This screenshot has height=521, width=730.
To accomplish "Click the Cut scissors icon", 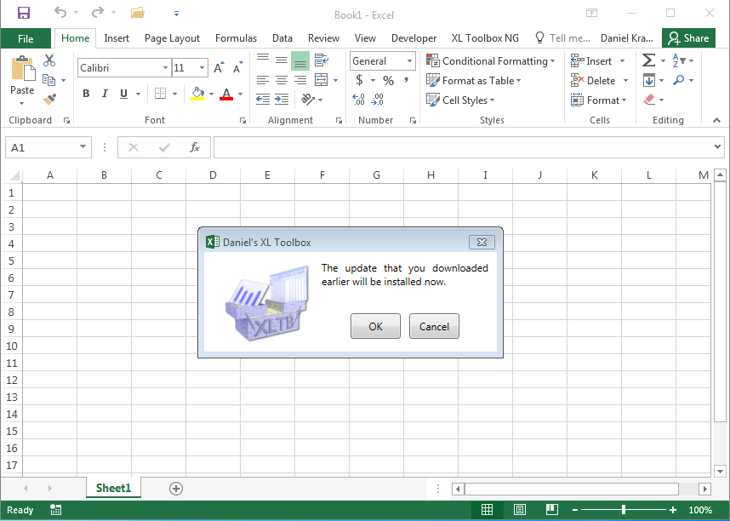I will pos(49,60).
